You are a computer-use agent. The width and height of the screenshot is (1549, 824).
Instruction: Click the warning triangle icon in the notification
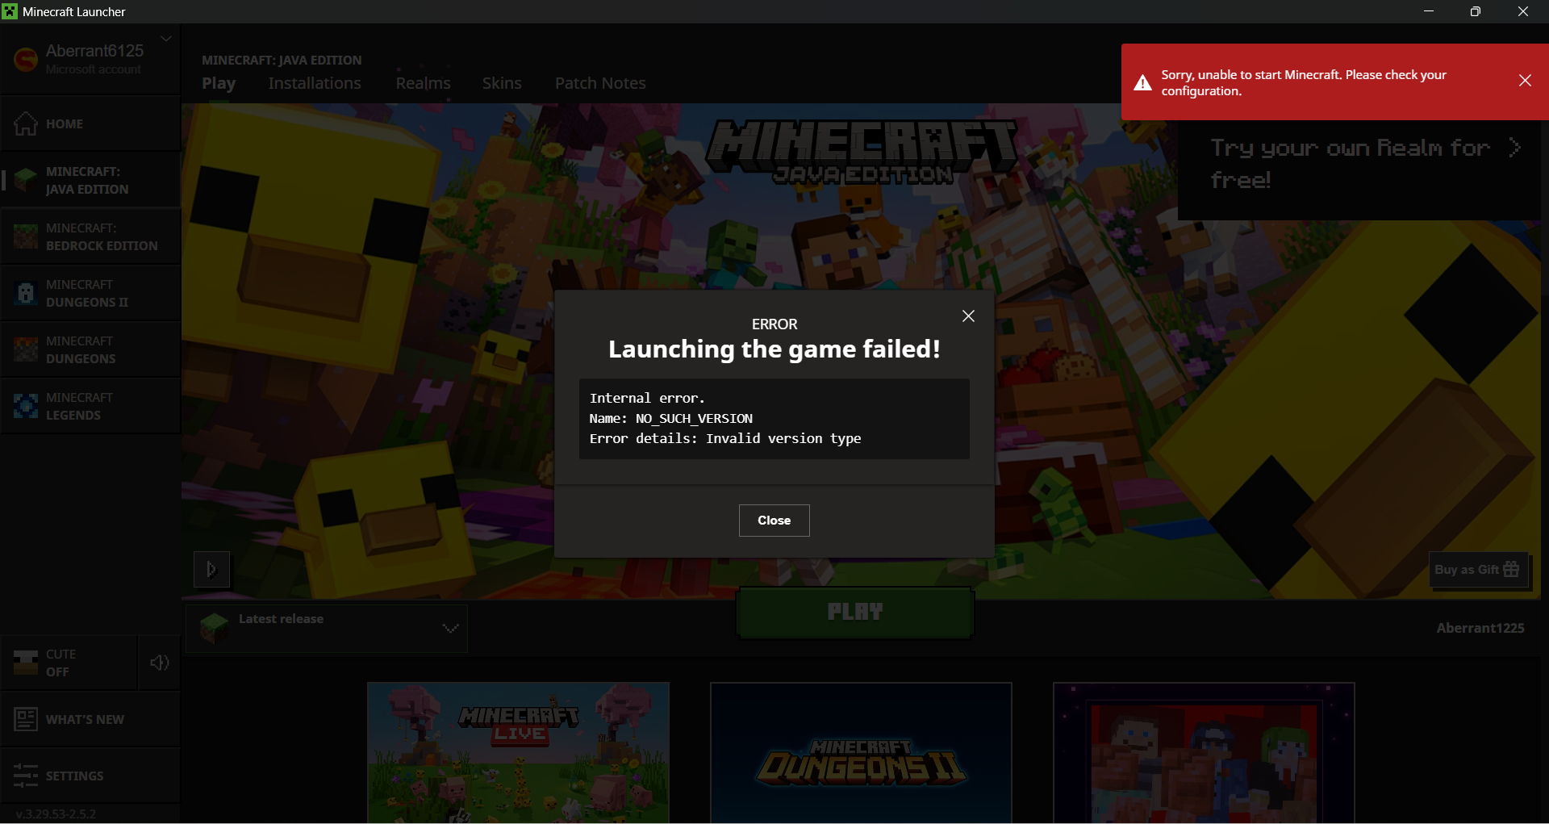1142,82
